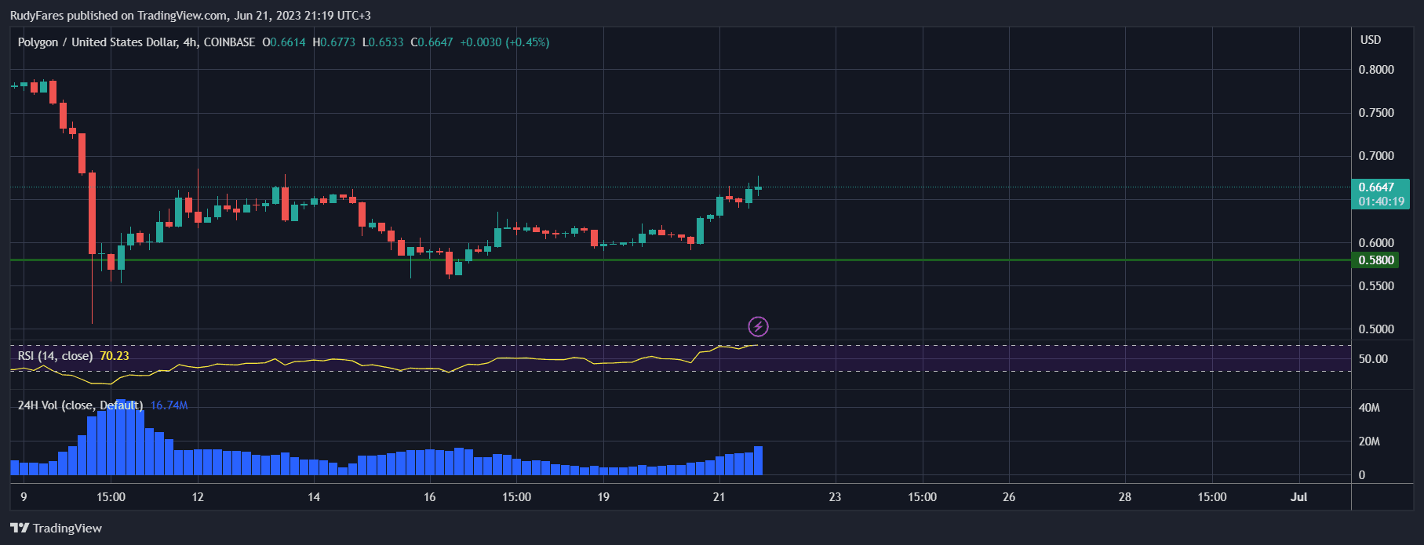The height and width of the screenshot is (545, 1424).
Task: Click the purple lightning bolt event icon
Action: click(758, 326)
